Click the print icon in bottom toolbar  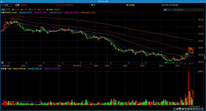183,109
